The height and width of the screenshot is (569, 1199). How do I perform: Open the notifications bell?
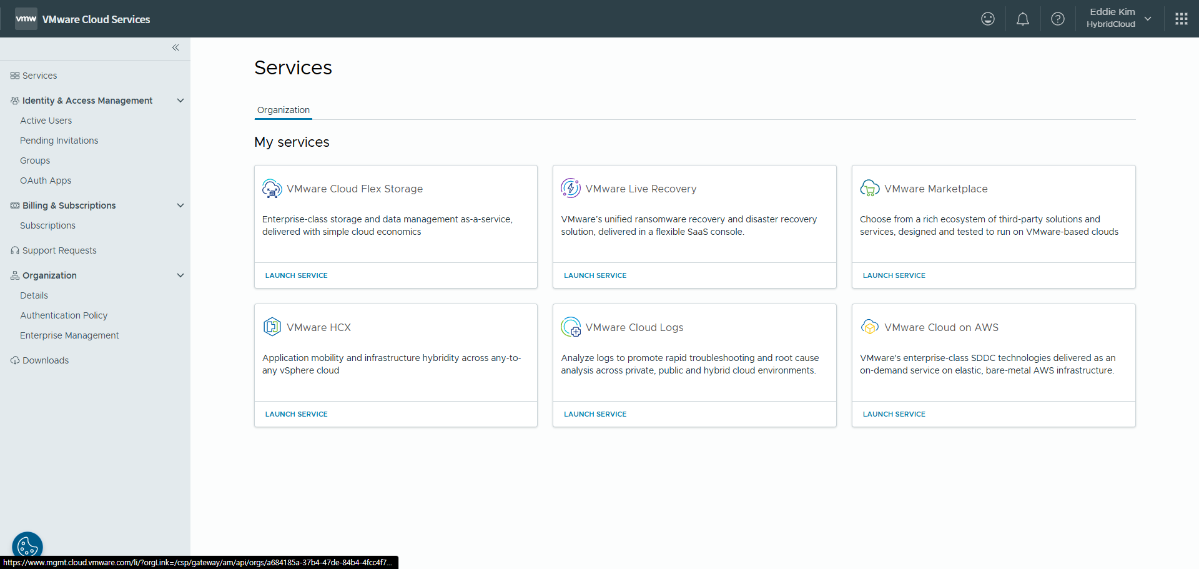[x=1023, y=19]
